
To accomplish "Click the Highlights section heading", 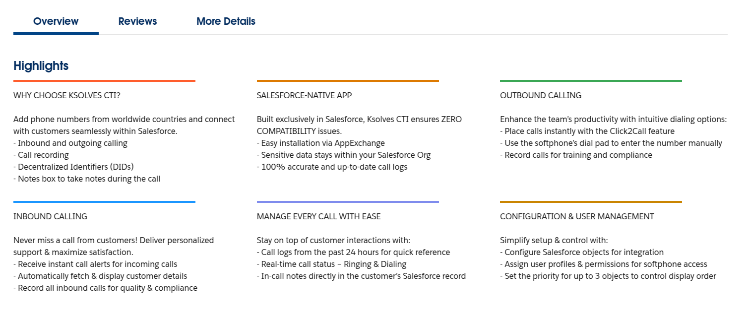I will (x=41, y=65).
